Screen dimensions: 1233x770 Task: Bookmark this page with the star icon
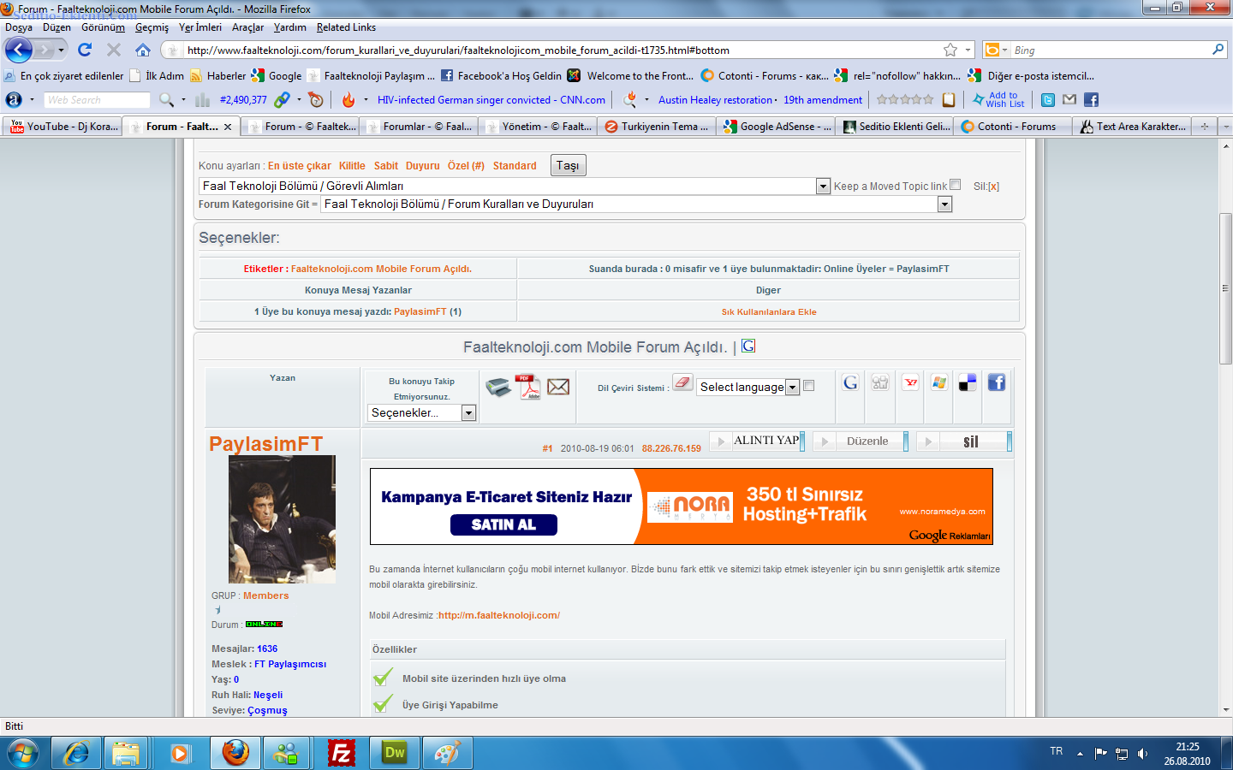click(950, 50)
